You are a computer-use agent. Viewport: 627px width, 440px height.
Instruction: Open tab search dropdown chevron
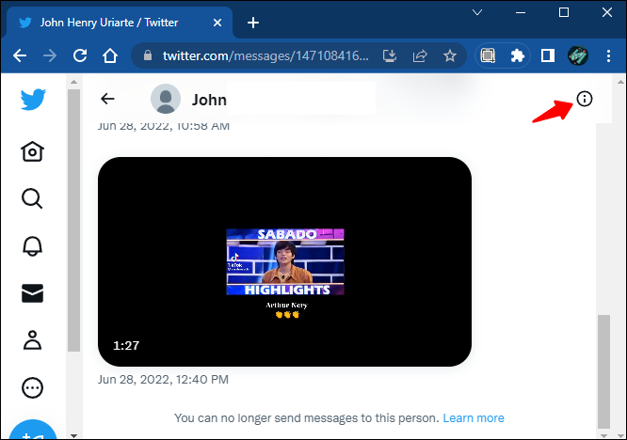(477, 13)
